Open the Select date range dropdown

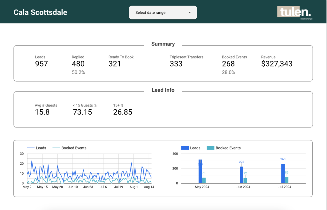(163, 12)
